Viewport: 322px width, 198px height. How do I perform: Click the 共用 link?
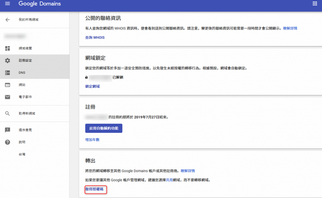[169, 180]
